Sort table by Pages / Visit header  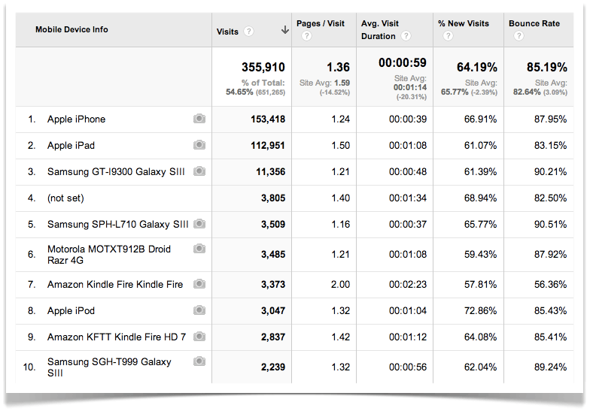click(318, 23)
